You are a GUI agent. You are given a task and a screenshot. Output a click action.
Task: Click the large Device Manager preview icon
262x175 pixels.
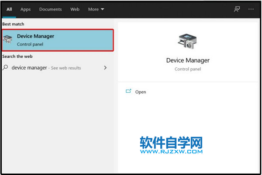[187, 42]
